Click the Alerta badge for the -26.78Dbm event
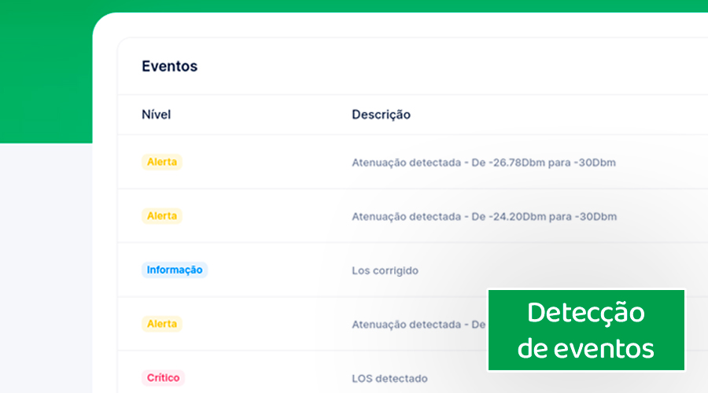 tap(162, 162)
